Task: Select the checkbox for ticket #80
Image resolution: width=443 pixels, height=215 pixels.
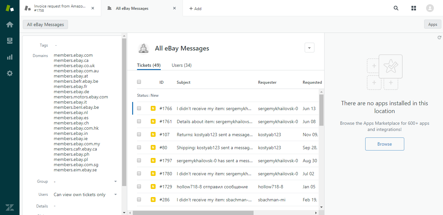Action: pyautogui.click(x=139, y=148)
